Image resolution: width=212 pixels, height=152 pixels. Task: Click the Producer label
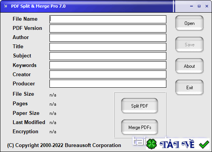pos(24,83)
